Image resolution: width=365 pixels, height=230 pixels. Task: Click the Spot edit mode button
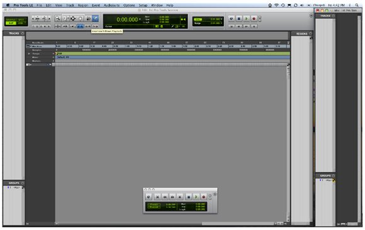tap(22, 19)
